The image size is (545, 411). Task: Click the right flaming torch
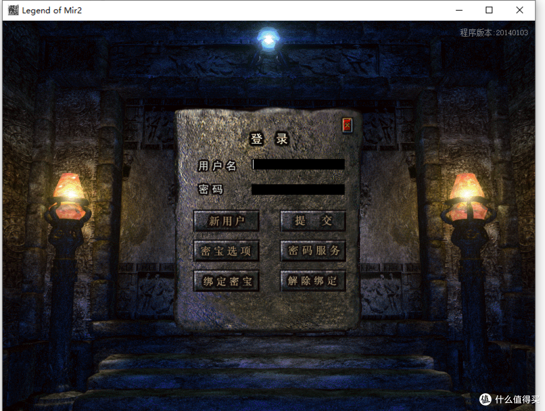466,194
